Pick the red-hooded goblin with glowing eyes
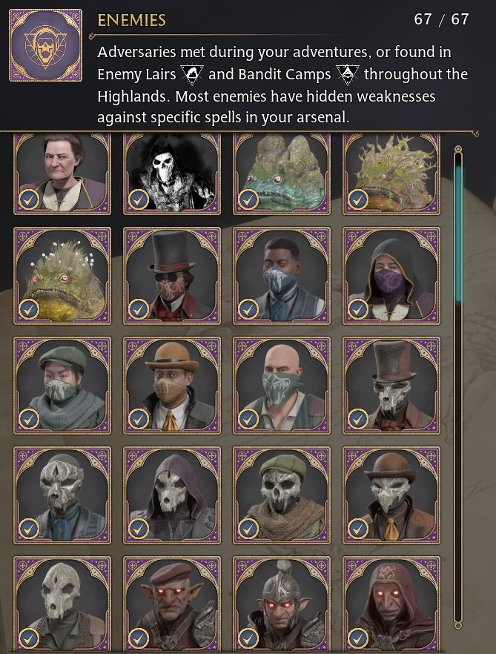496x654 pixels. pyautogui.click(x=391, y=604)
